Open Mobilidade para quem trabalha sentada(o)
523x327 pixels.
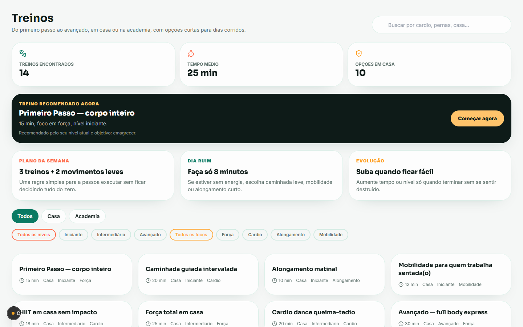(451, 274)
